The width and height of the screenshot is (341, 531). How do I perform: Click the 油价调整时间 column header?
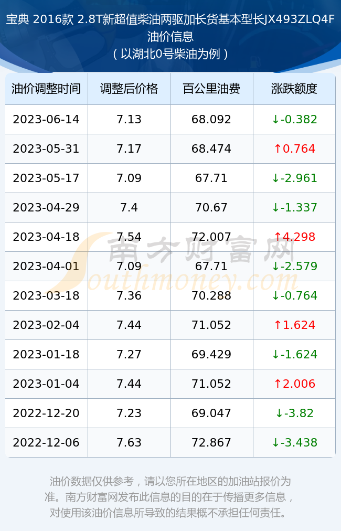point(46,89)
